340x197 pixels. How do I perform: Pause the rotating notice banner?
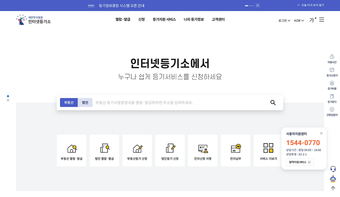tap(257, 5)
